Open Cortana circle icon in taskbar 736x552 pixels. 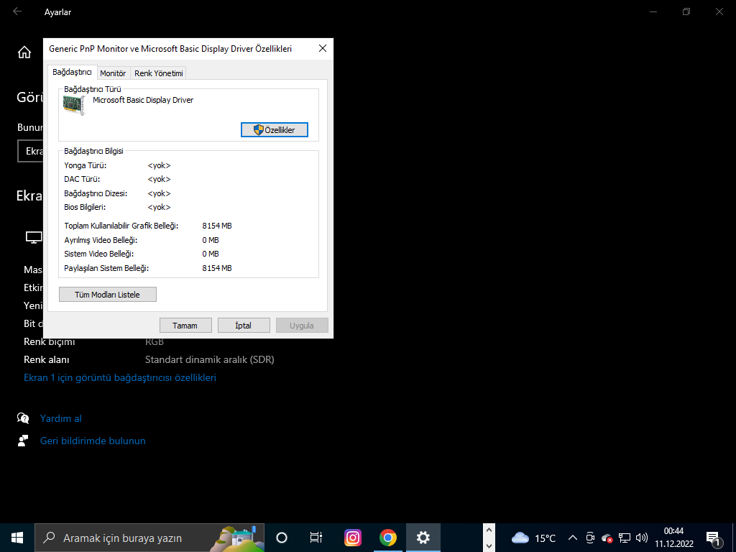282,538
